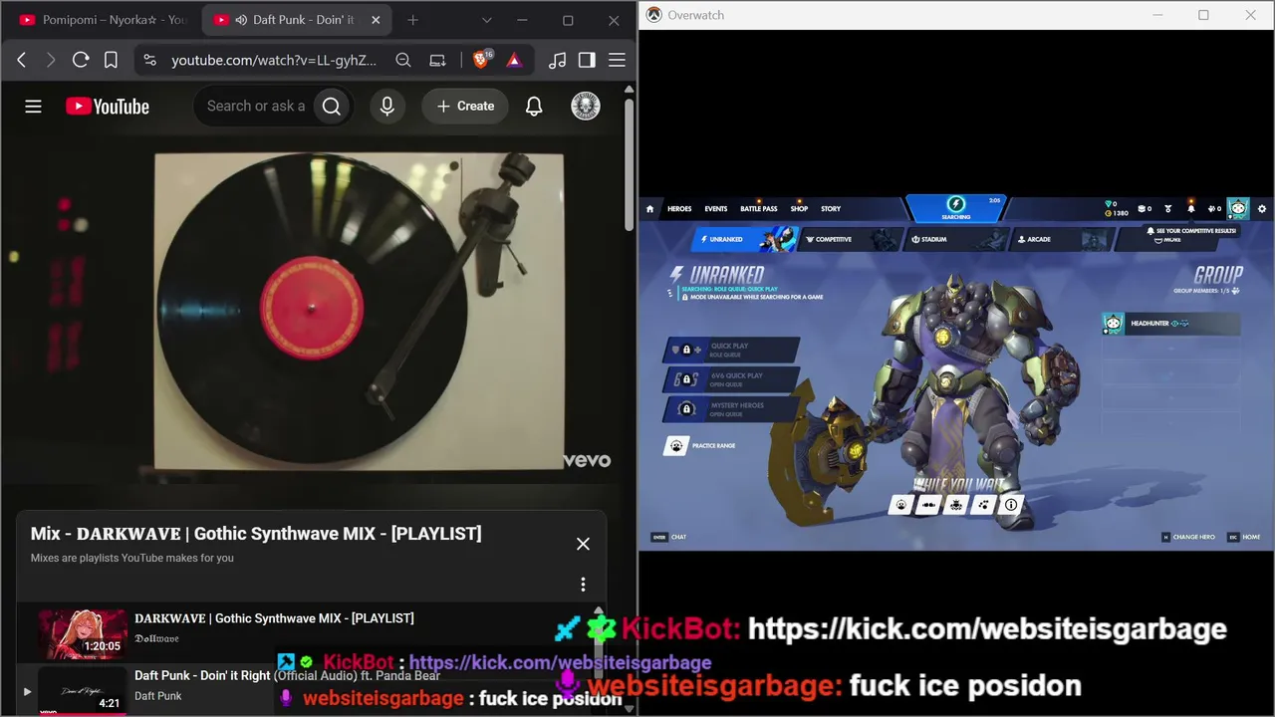Image resolution: width=1275 pixels, height=717 pixels.
Task: Click the Quick Play Role Queue card
Action: [732, 350]
